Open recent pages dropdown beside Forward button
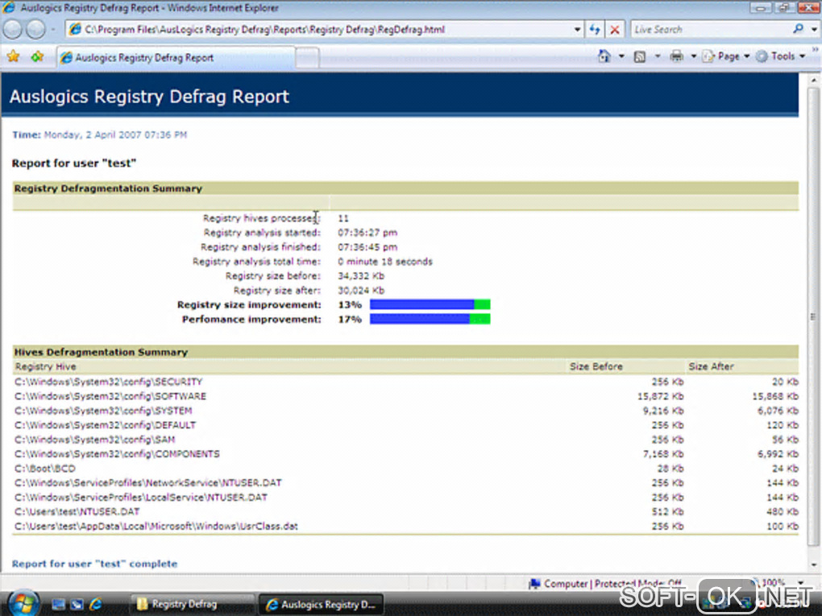This screenshot has width=822, height=616. point(53,29)
